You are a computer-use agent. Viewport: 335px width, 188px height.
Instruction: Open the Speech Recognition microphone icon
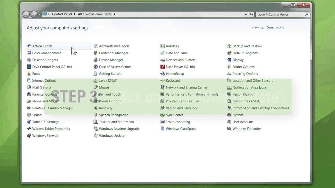[96, 115]
